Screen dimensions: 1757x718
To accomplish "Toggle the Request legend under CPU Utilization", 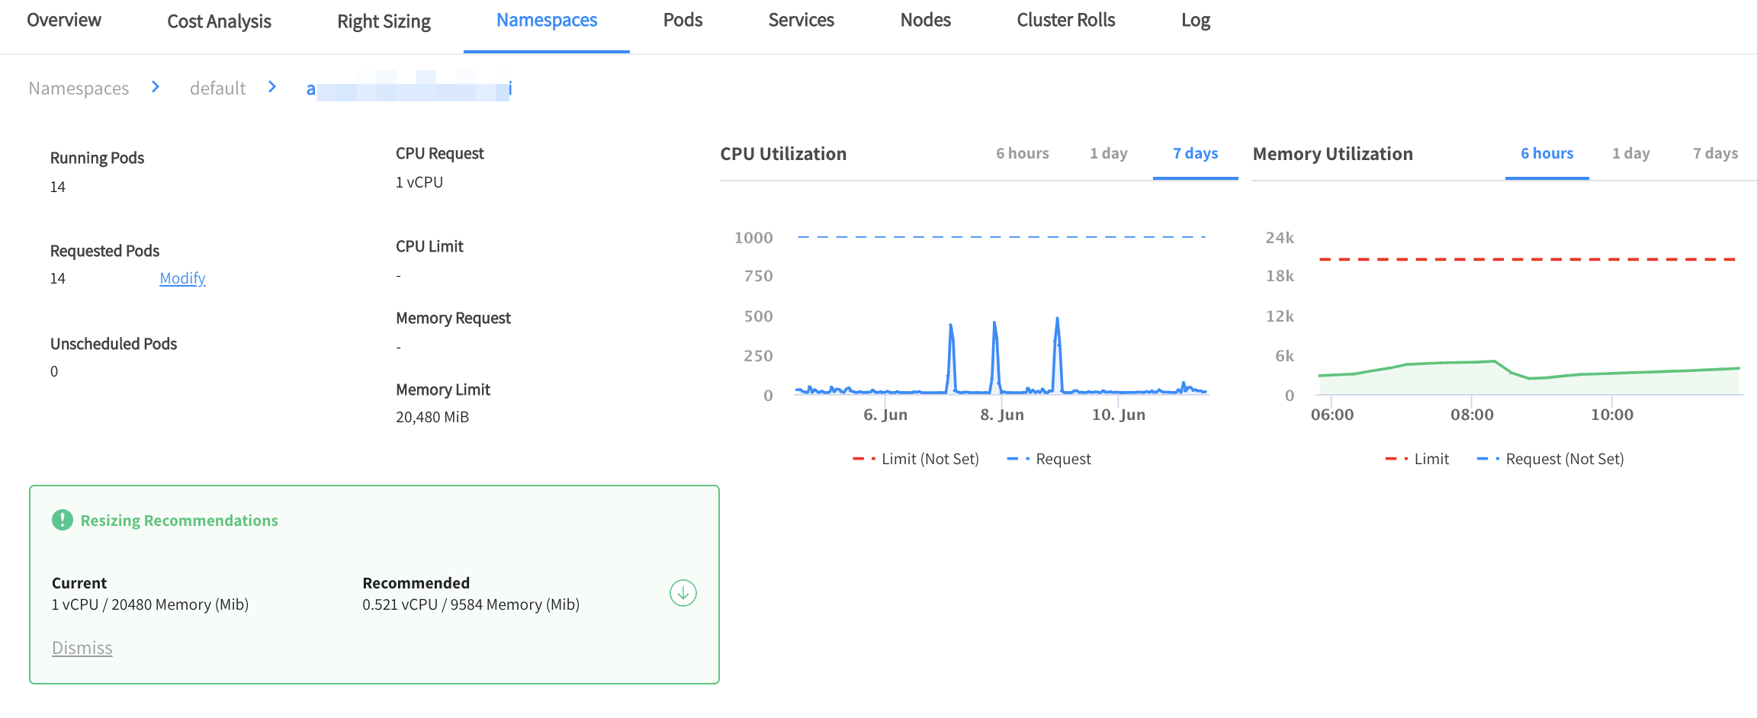I will pos(1050,458).
